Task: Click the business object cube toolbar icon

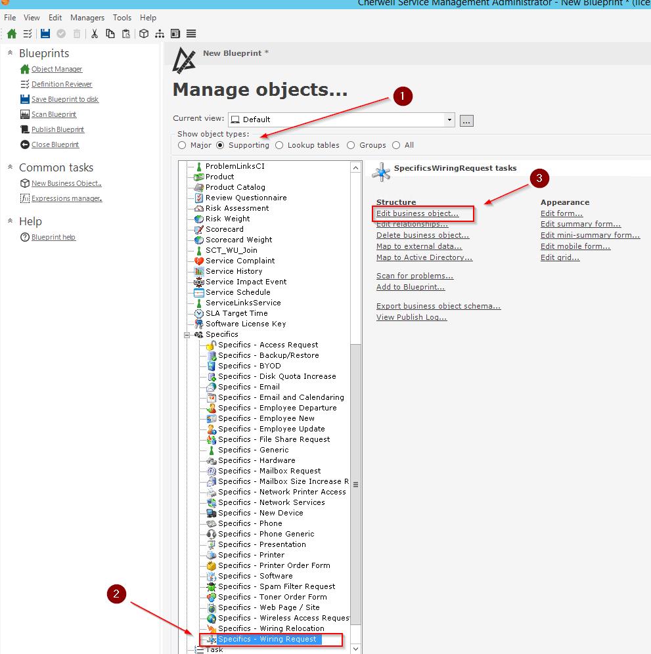Action: pos(144,34)
